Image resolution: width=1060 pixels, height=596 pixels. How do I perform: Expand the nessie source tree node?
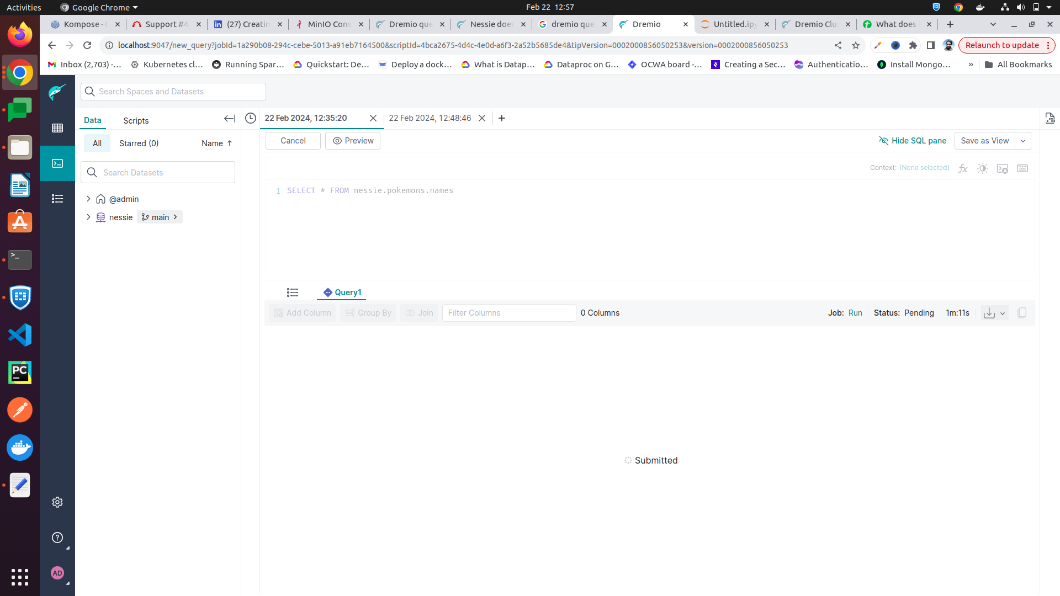click(88, 217)
